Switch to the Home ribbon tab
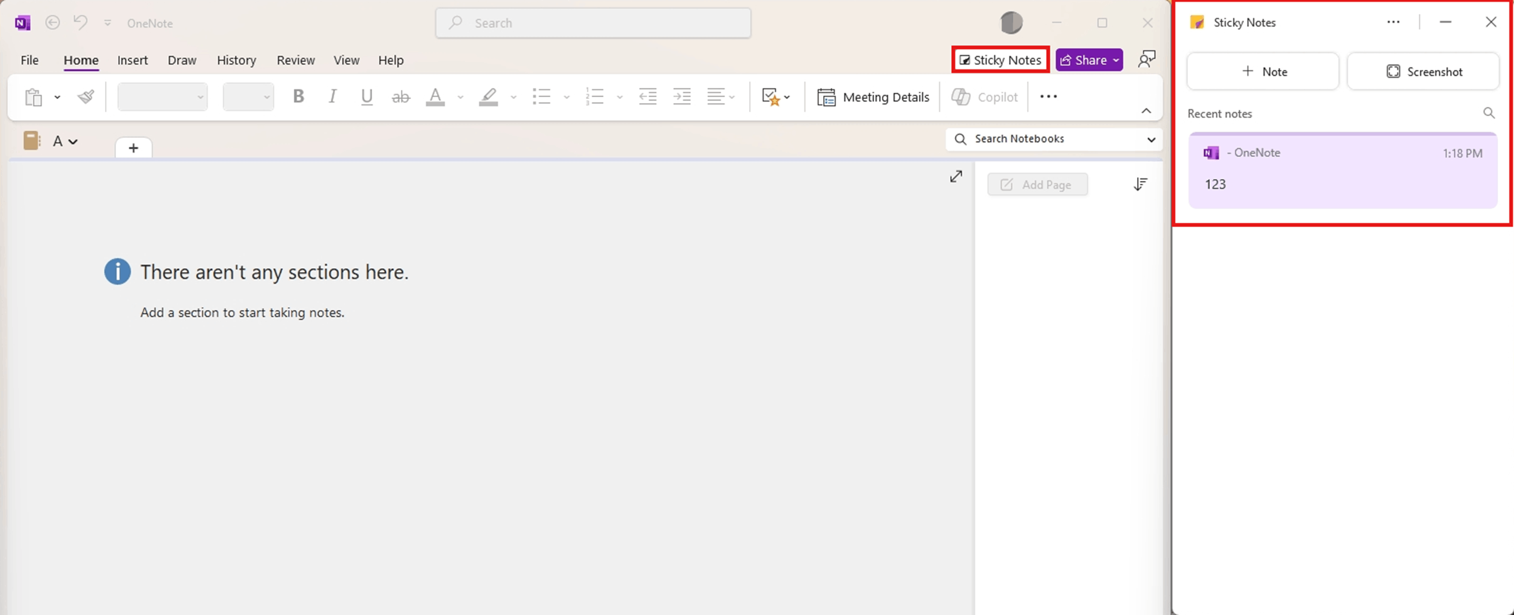The image size is (1514, 615). [81, 60]
